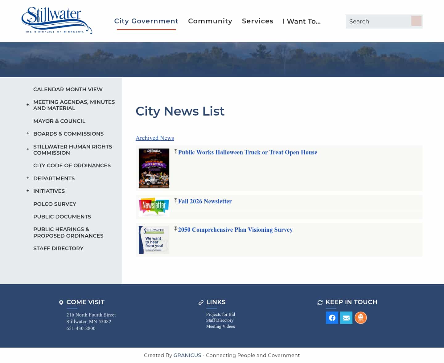Expand Stillwater Human Rights Commission section
Viewport: 444px width, 363px height.
[x=28, y=149]
